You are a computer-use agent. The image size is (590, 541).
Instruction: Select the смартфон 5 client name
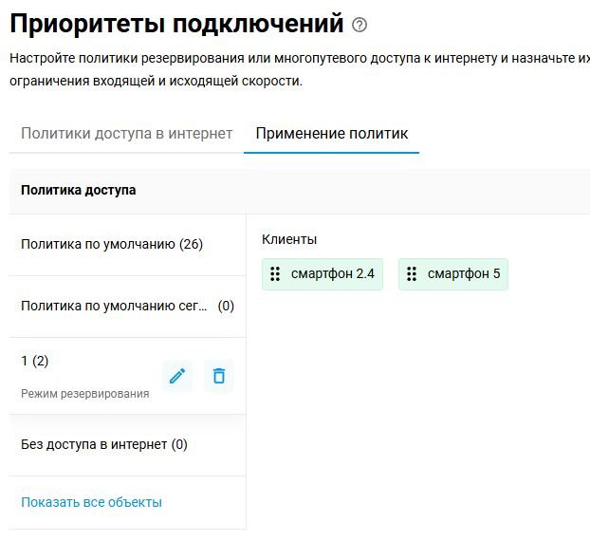(464, 274)
